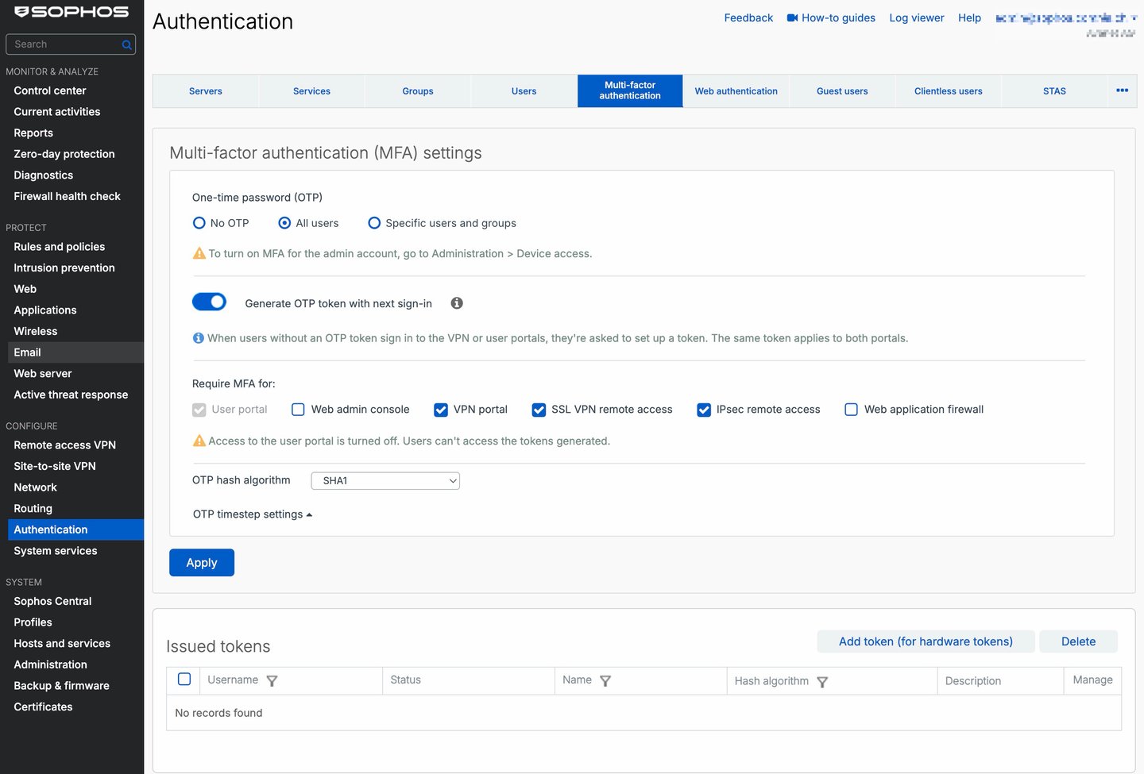Open the Guest users tab
This screenshot has width=1144, height=774.
[842, 91]
